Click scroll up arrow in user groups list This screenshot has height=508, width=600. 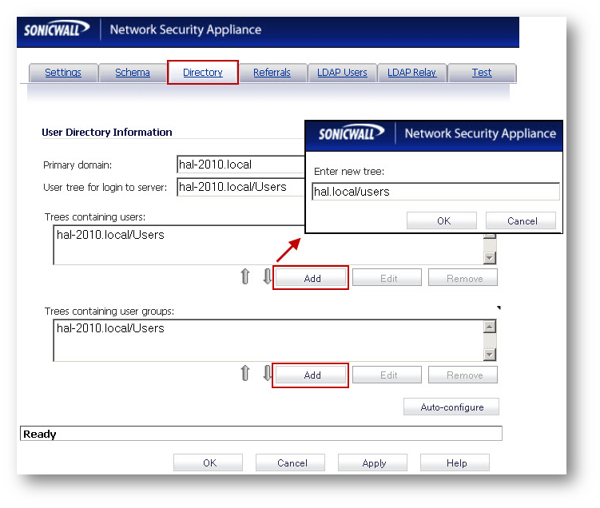(x=490, y=327)
